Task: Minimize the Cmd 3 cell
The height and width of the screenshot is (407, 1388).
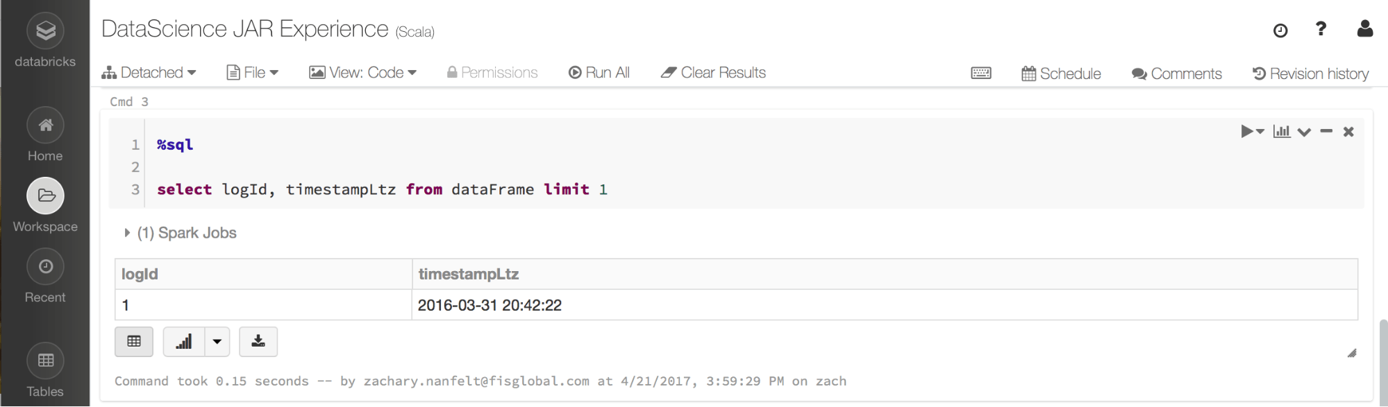Action: tap(1326, 131)
